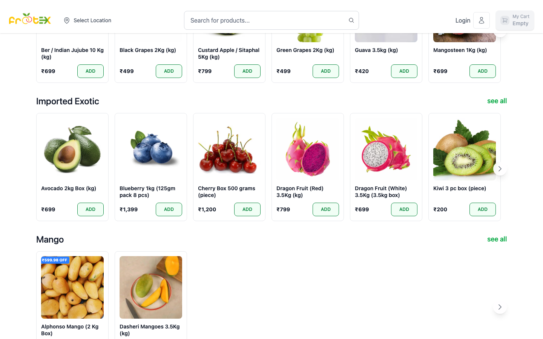Click the shopping cart icon in My Cart
Image resolution: width=543 pixels, height=339 pixels.
point(505,20)
